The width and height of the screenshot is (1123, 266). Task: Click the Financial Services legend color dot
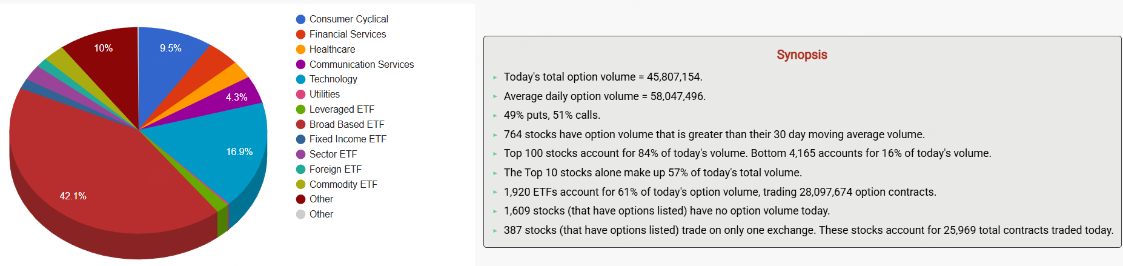(300, 35)
